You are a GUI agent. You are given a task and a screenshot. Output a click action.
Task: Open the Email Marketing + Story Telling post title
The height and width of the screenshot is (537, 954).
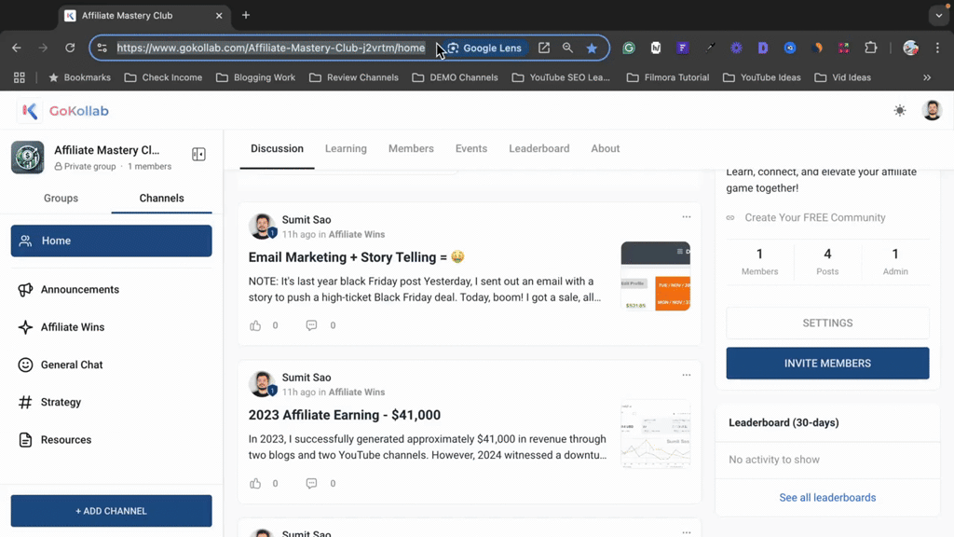(x=357, y=257)
